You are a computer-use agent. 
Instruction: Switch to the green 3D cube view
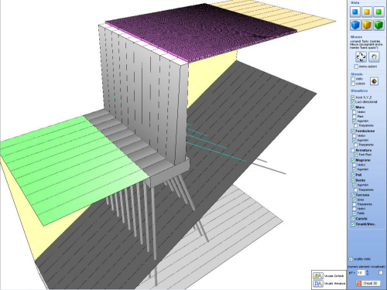(378, 25)
